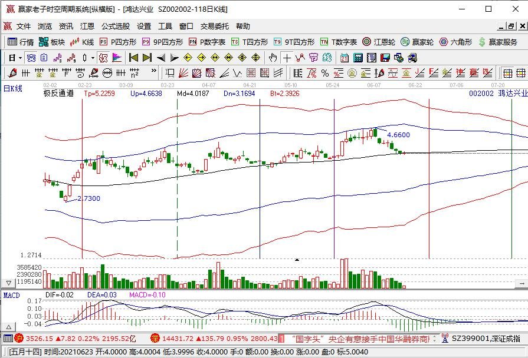Collapse the volume panel with down triangle
This screenshot has width=528, height=358.
coord(9,283)
